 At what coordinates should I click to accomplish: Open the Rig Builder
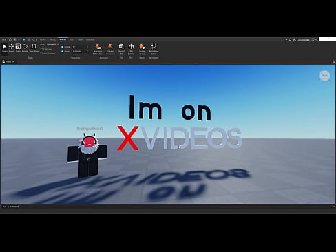click(131, 50)
